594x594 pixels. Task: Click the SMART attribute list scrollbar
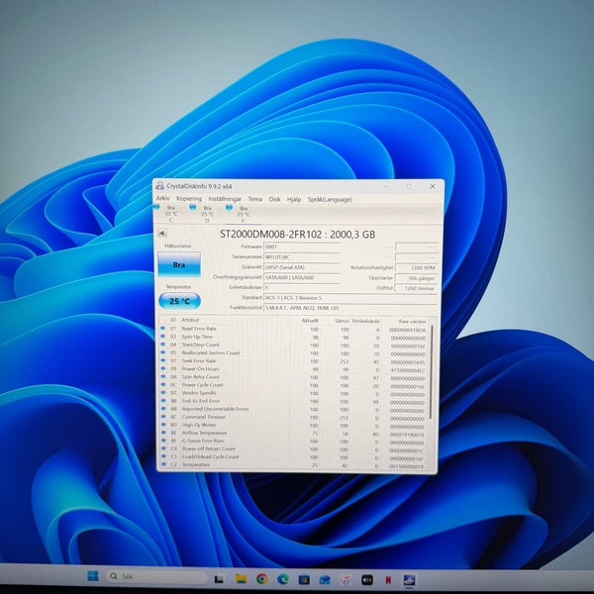tap(431, 372)
